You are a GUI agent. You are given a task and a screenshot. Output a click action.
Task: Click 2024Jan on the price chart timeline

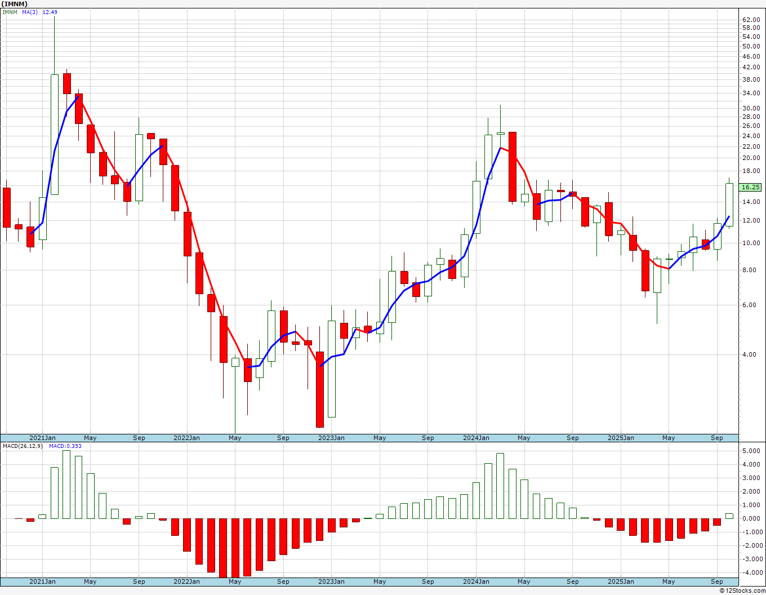coord(476,438)
